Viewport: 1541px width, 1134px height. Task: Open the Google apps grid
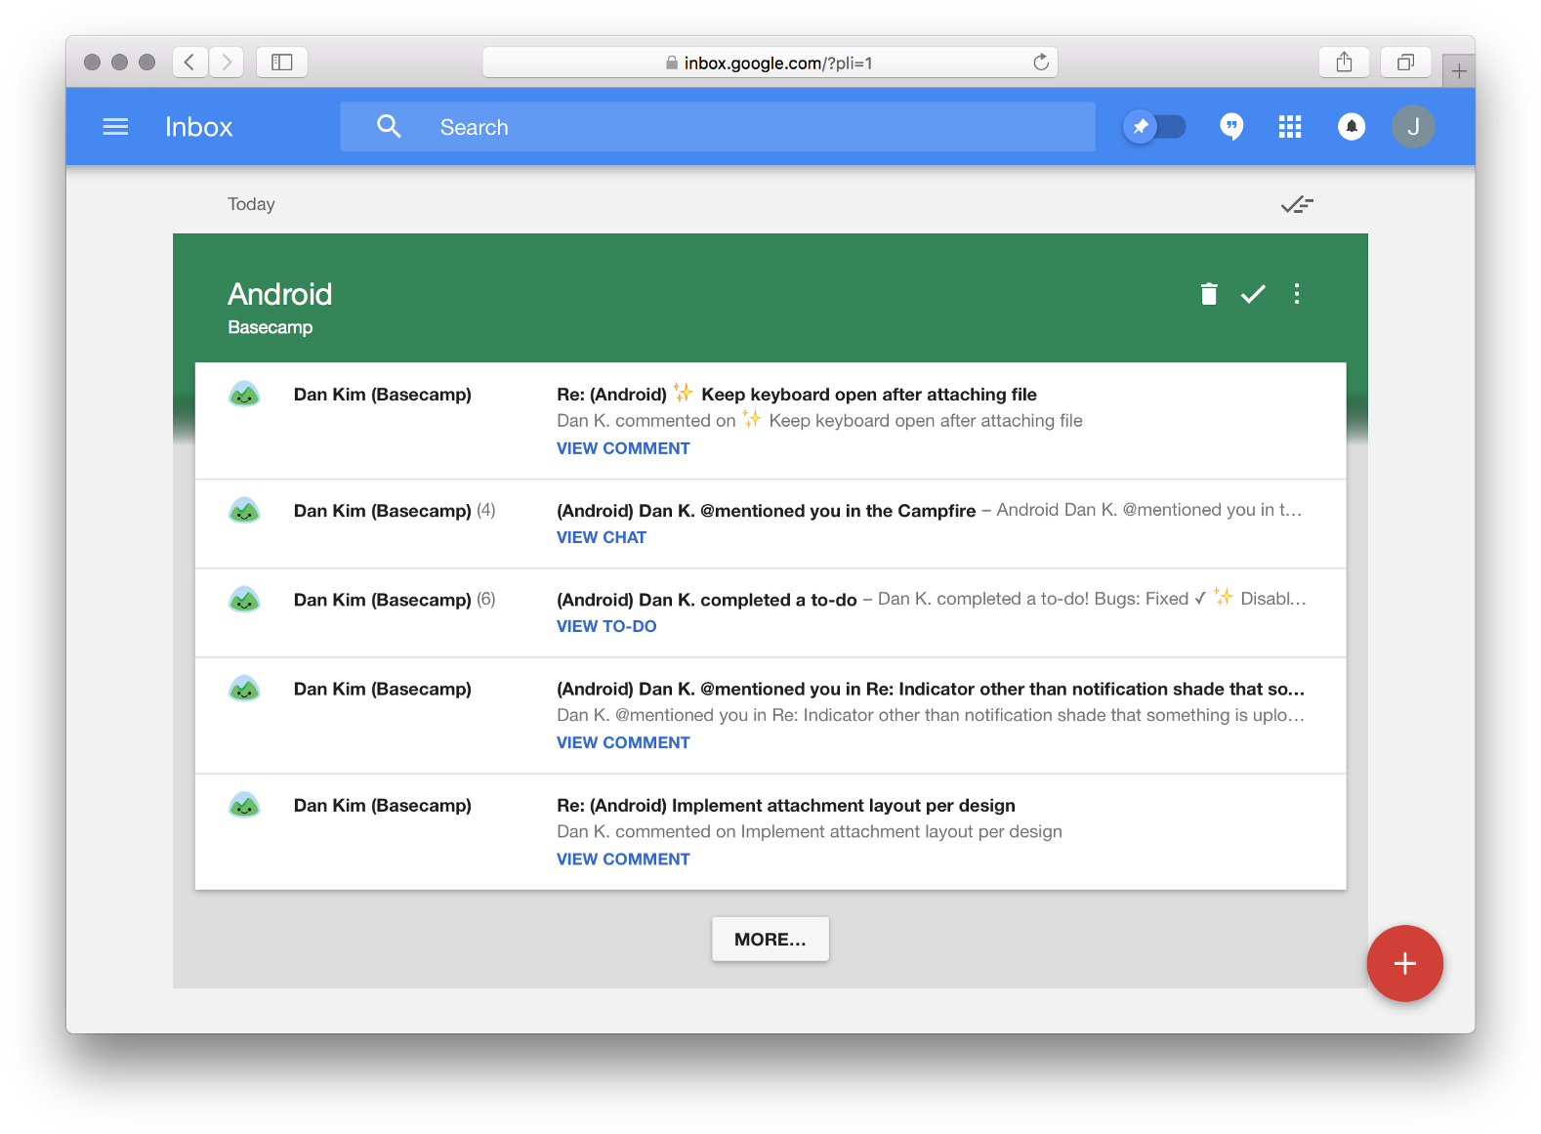click(1290, 127)
